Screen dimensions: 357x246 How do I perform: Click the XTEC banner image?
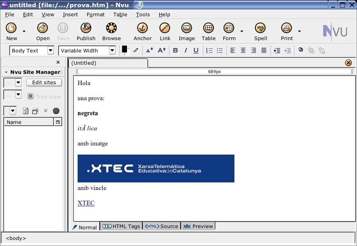(156, 169)
